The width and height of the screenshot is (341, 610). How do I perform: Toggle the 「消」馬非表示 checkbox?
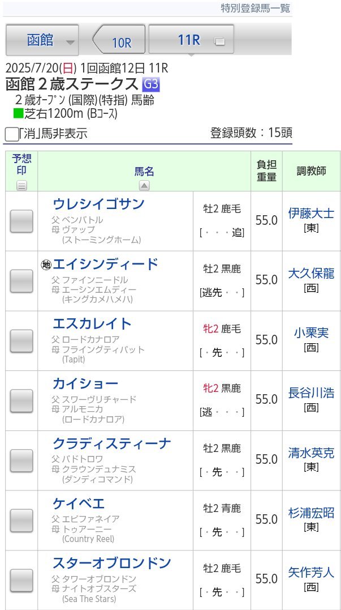[x=12, y=134]
